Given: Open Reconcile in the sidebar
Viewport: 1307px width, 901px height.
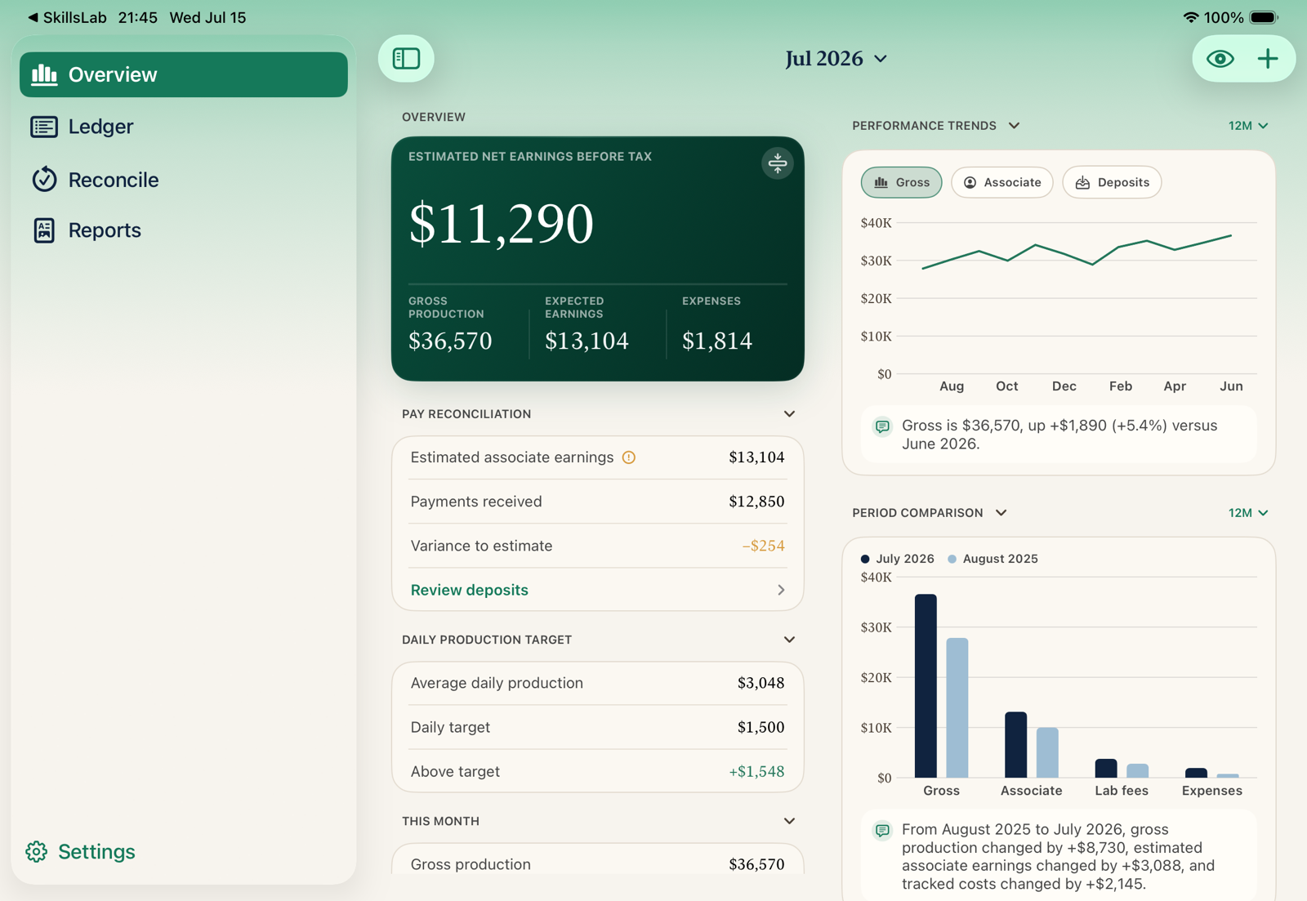Looking at the screenshot, I should point(184,179).
